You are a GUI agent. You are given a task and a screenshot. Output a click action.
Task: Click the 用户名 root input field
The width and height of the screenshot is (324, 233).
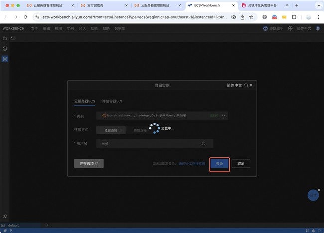pyautogui.click(x=150, y=143)
